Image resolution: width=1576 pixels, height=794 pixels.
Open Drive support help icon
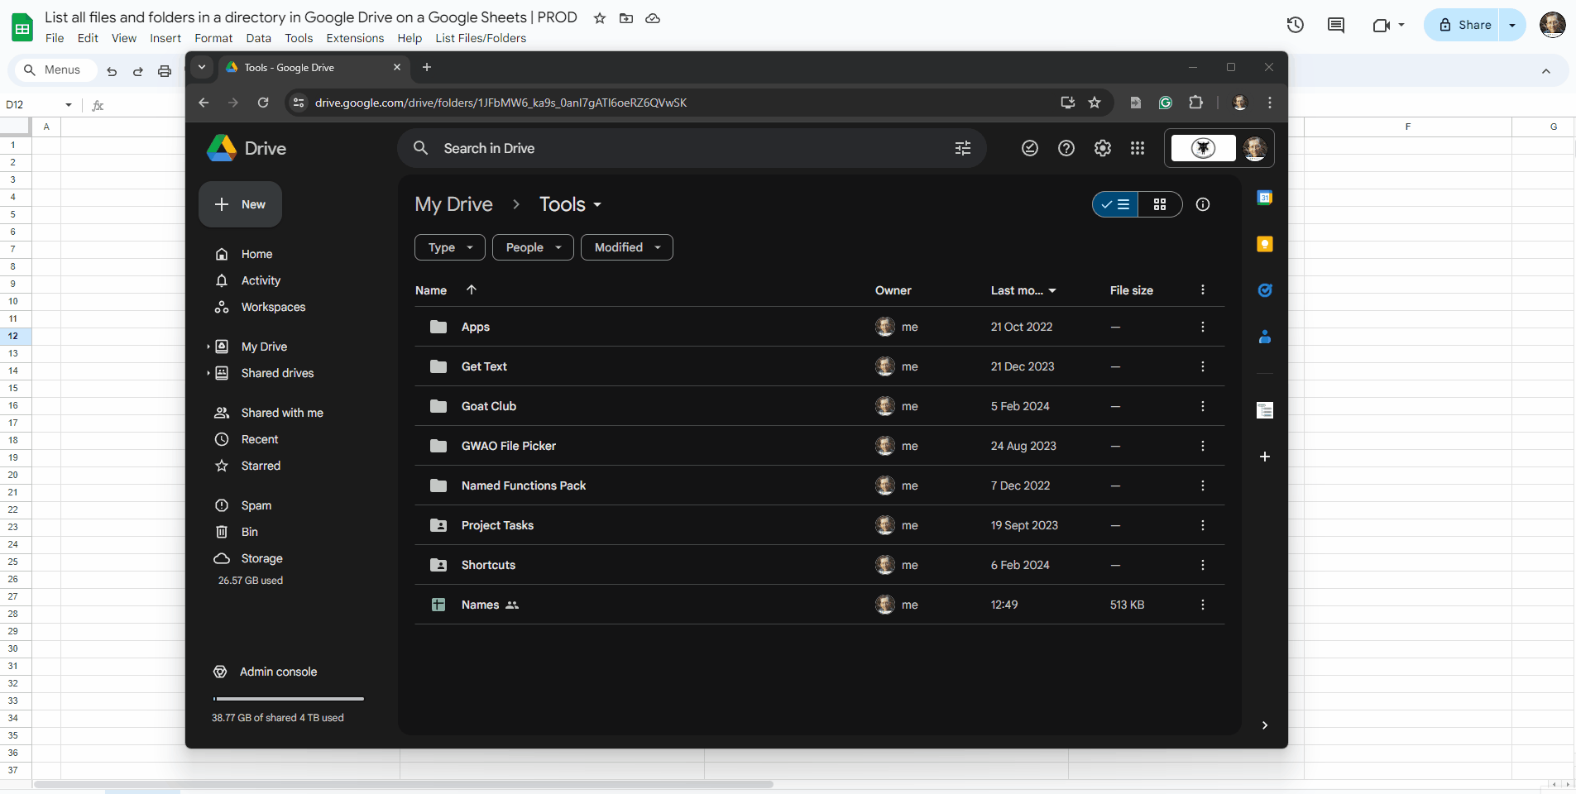pos(1066,148)
